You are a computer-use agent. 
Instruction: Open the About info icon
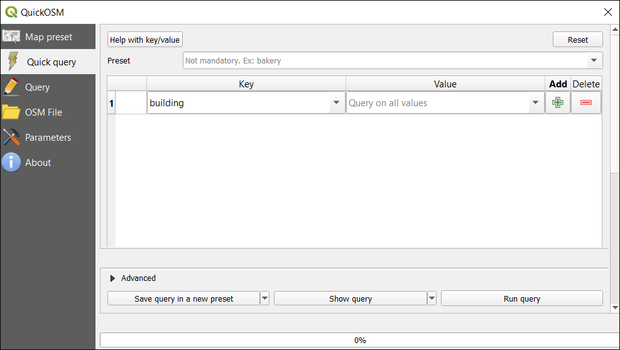pyautogui.click(x=11, y=162)
